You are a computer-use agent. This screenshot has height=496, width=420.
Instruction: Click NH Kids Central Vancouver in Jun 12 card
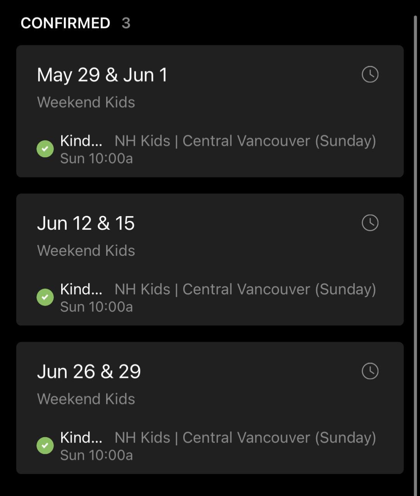245,289
